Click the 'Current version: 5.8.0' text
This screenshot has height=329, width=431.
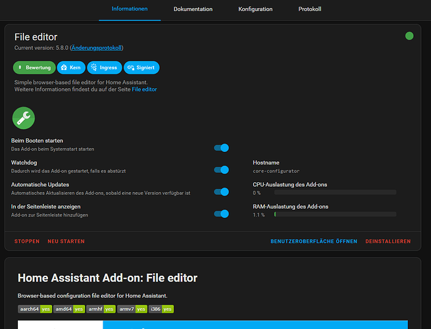pos(41,48)
